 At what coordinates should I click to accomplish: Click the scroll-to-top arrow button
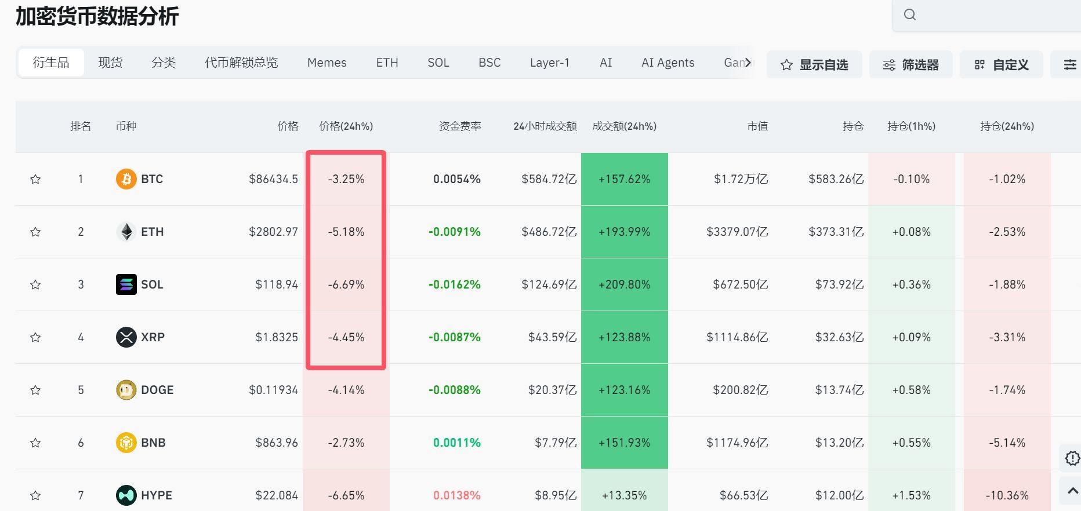pos(1072,491)
